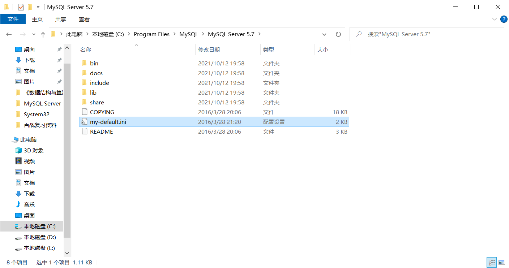Open 桌面 in Quick access sidebar
The height and width of the screenshot is (268, 509).
pos(29,49)
